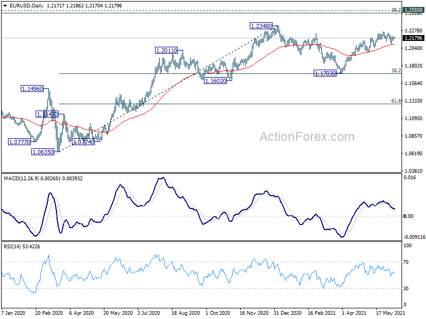Select the 1 Apr 2021 date label
Viewport: 426px width, 319px height.
pyautogui.click(x=354, y=313)
